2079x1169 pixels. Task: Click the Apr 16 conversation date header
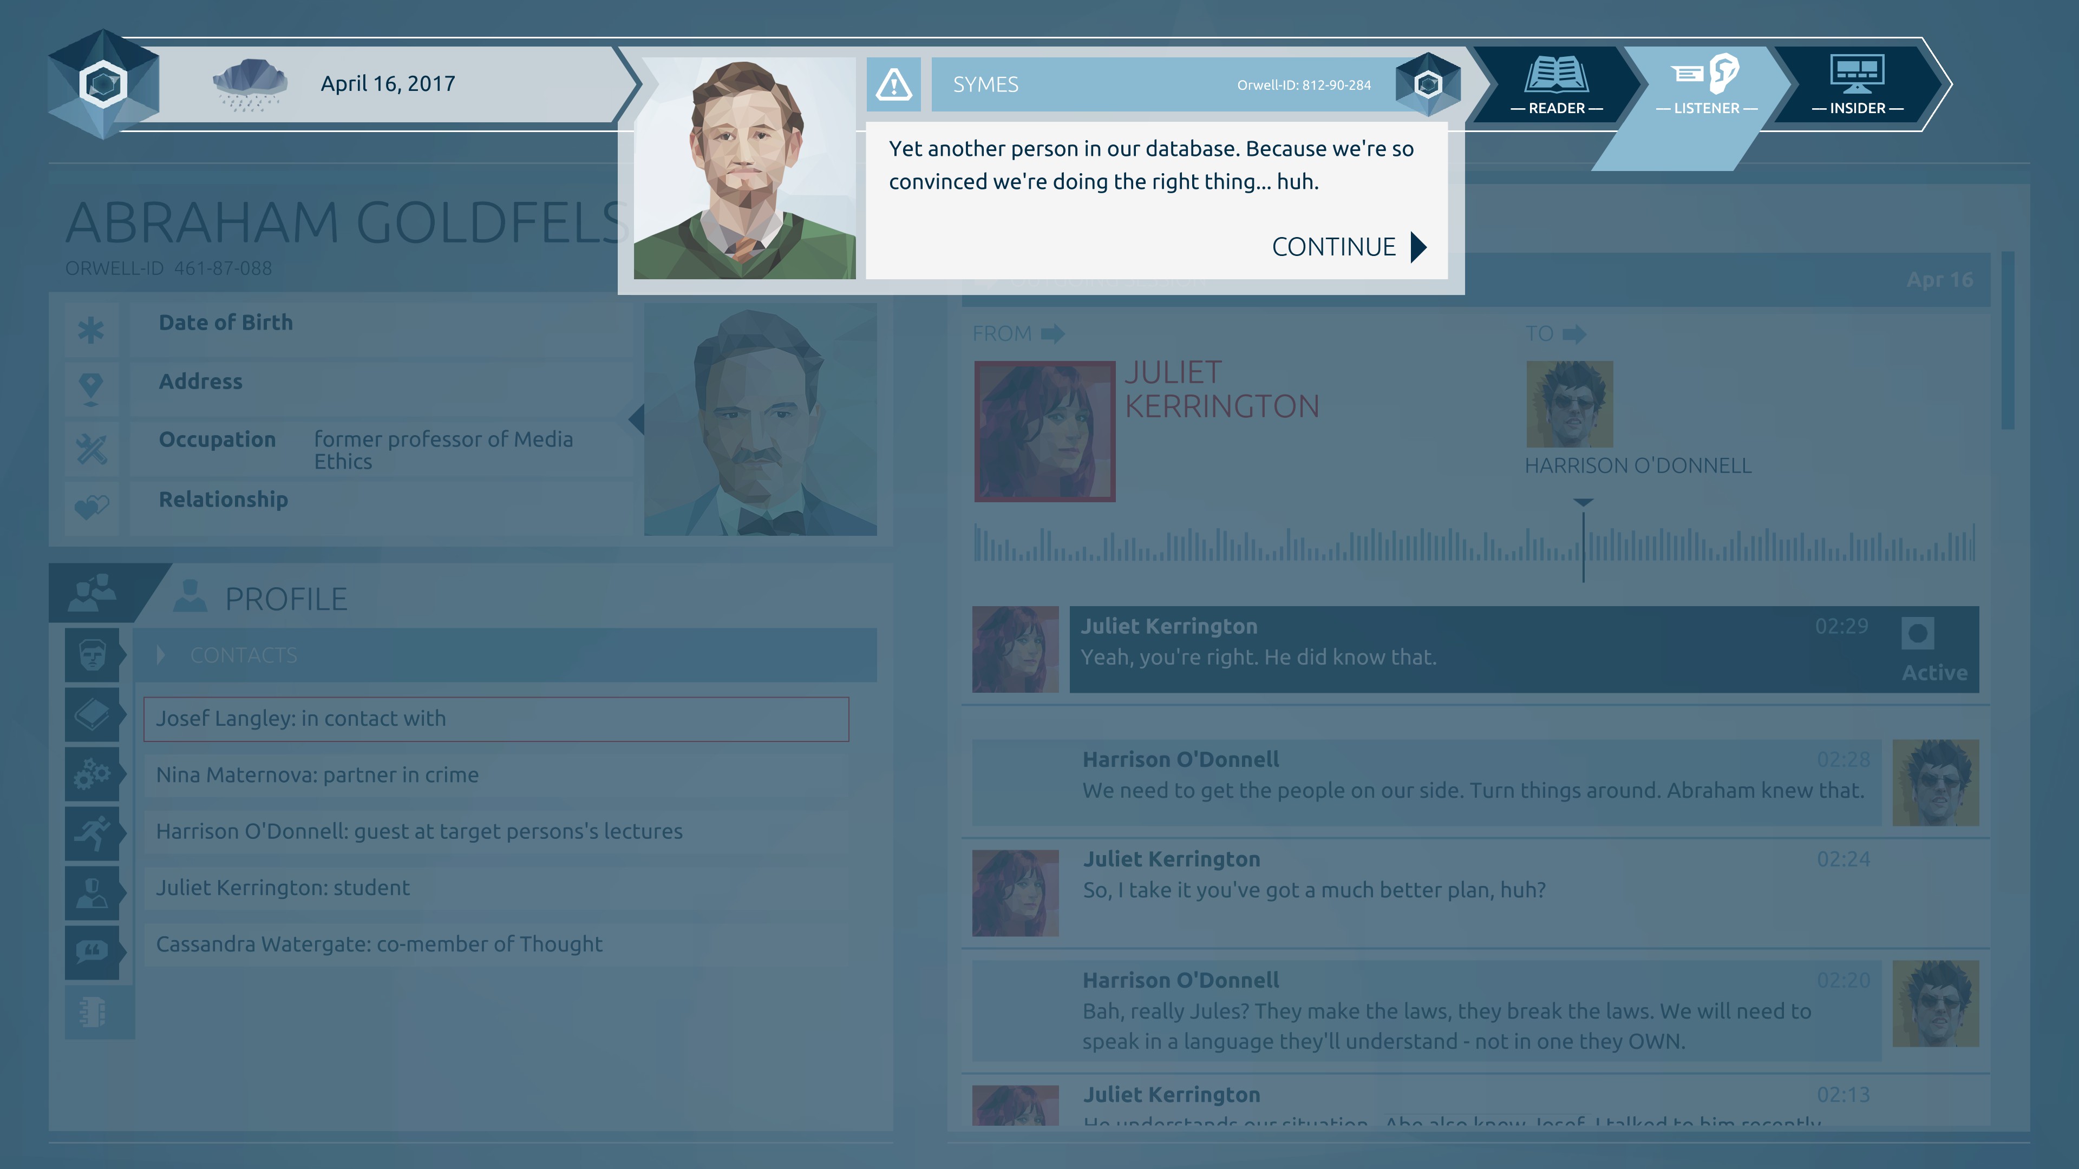1939,280
